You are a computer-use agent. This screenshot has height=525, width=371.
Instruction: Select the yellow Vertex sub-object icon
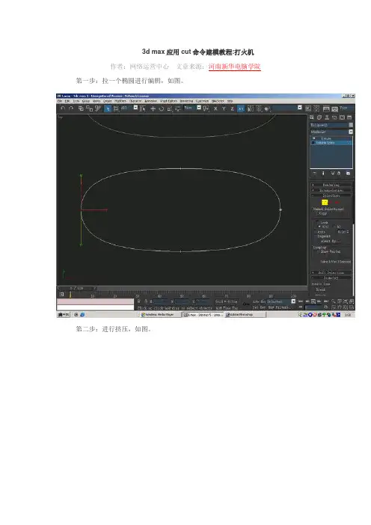click(x=325, y=202)
